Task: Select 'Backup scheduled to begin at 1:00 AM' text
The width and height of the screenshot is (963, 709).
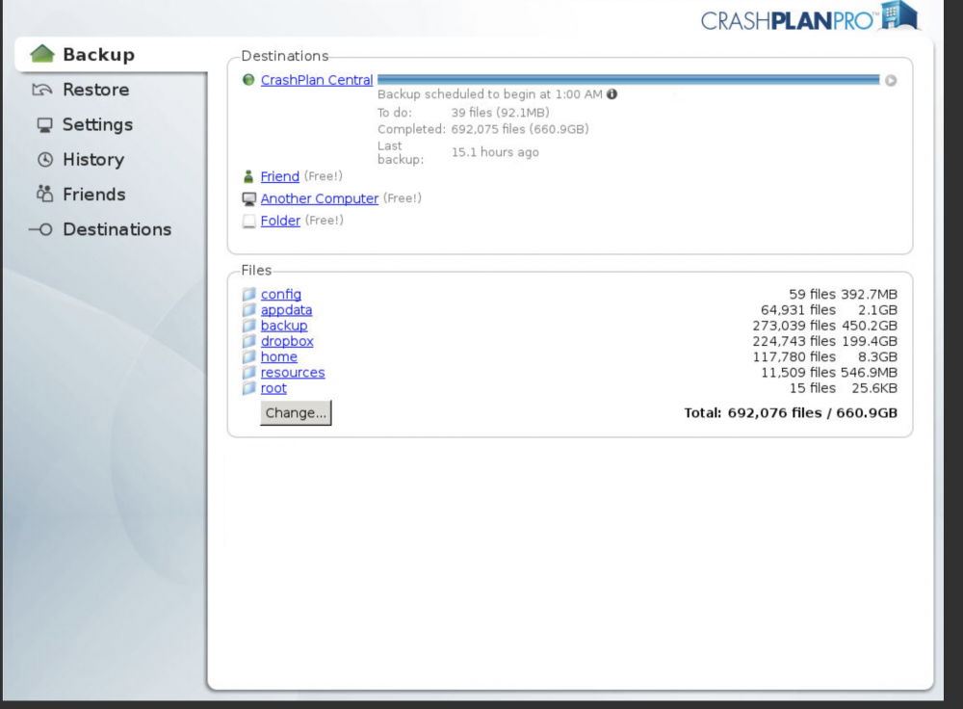Action: pos(490,94)
